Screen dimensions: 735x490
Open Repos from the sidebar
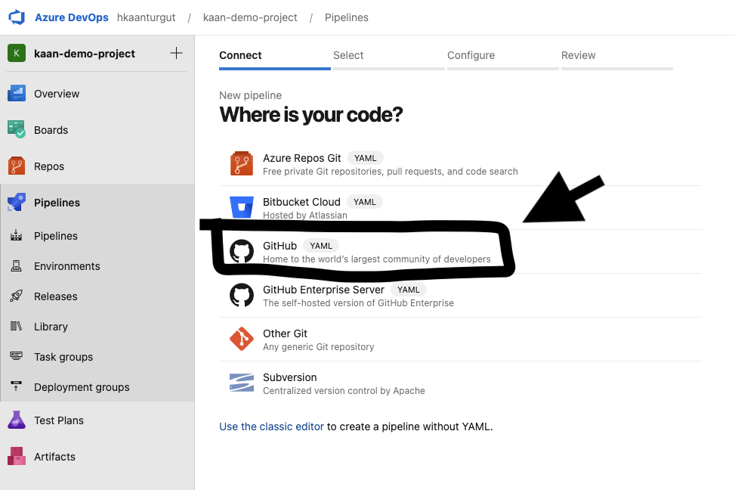[x=48, y=166]
